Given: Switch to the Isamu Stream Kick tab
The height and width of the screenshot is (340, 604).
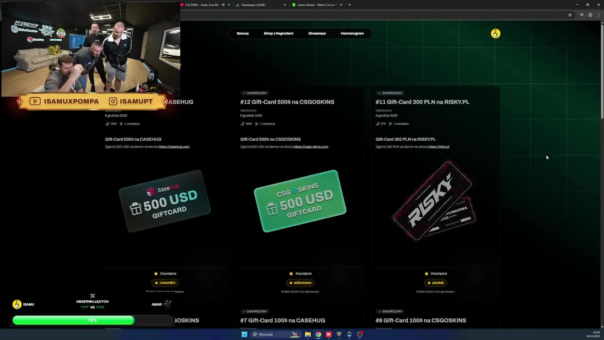Looking at the screenshot, I should 317,5.
